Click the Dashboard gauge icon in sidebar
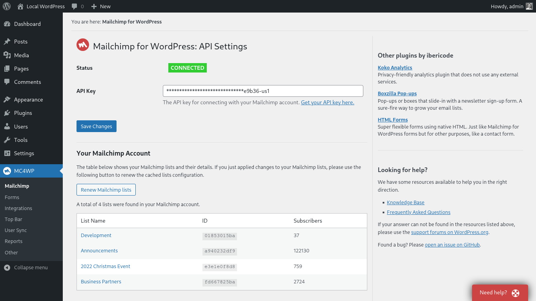Screen dimensions: 536x301 click(x=7, y=24)
